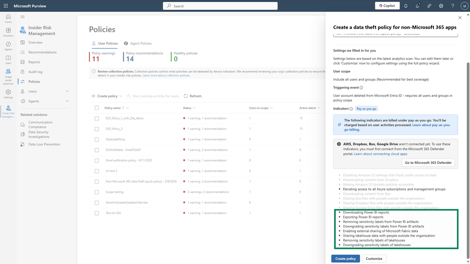Open Overview in sidebar
Viewport: 470px width, 264px height.
35,42
